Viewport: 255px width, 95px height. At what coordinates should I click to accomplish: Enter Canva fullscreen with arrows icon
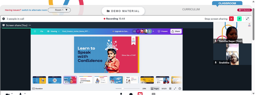click(x=175, y=88)
